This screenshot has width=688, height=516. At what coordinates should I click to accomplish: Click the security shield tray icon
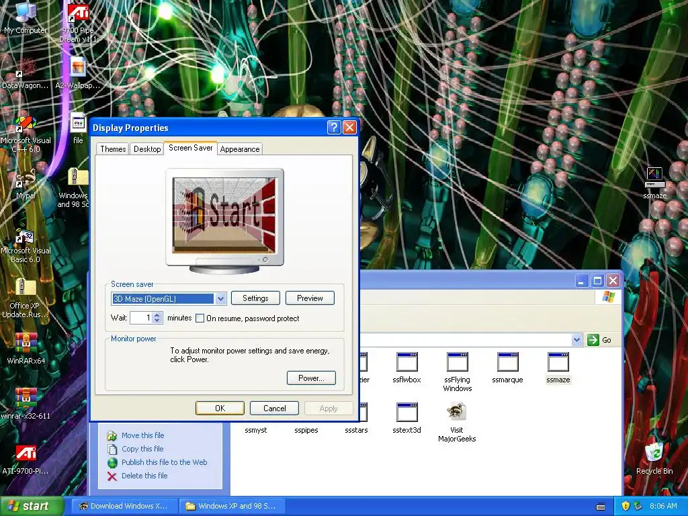click(626, 506)
